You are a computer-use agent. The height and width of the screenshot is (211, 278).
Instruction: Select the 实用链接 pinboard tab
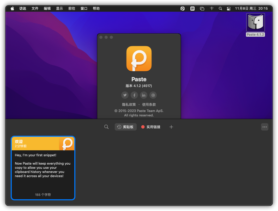click(x=151, y=127)
